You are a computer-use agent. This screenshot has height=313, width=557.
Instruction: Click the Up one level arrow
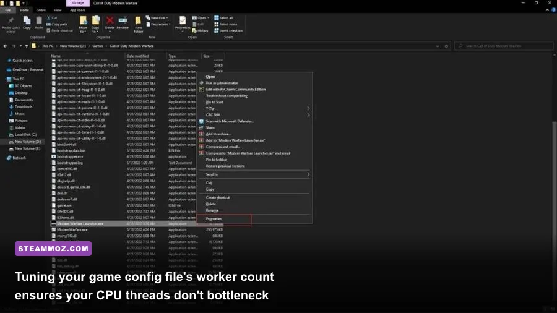tap(27, 46)
